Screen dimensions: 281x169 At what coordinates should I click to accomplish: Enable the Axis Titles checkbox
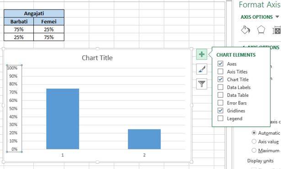click(220, 72)
